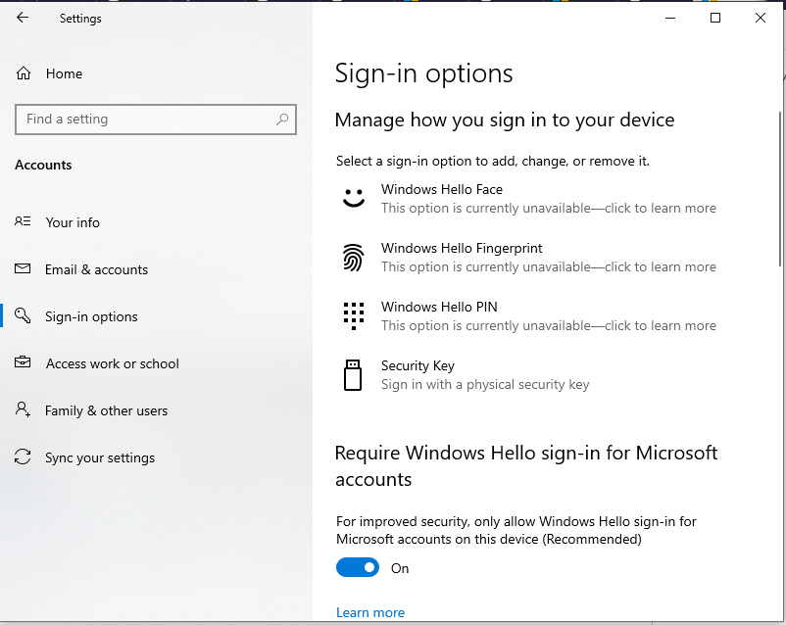The height and width of the screenshot is (625, 786).
Task: Click the Home house icon
Action: tap(23, 73)
